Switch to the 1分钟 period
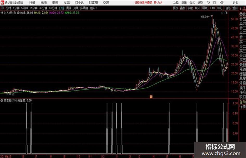 (16, 8)
